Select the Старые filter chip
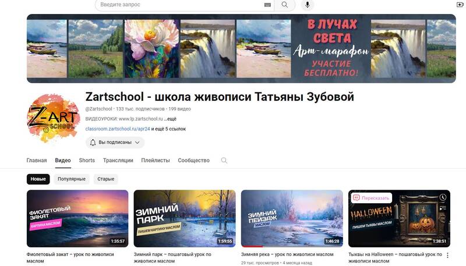This screenshot has width=466, height=266. tap(106, 179)
